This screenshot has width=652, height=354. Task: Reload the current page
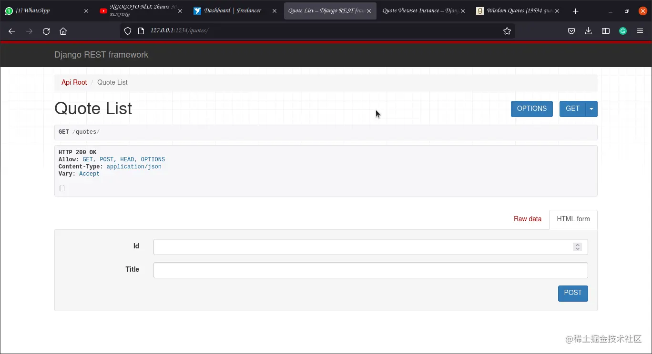click(46, 31)
